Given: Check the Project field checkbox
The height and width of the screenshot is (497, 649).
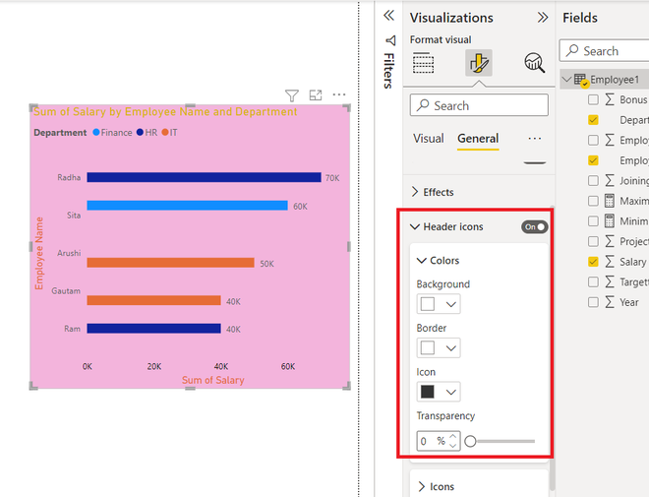Looking at the screenshot, I should point(593,241).
